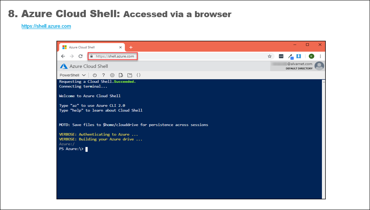Screen dimensions: 370x210
Task: Click the 'Azure Cloud Shell' header title
Action: 89,66
